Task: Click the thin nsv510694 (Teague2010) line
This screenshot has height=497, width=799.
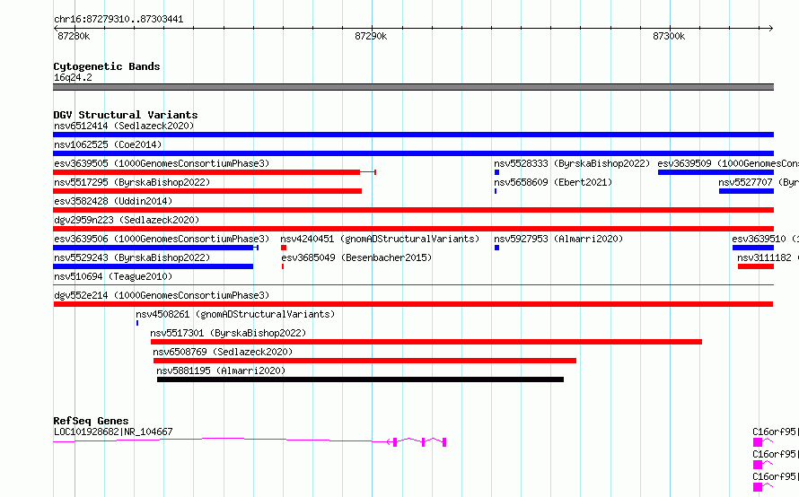Action: pos(413,284)
